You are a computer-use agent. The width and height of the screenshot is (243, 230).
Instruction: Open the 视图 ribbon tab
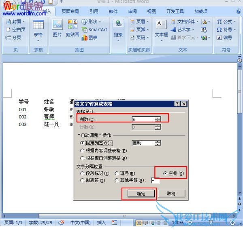pyautogui.click(x=151, y=11)
